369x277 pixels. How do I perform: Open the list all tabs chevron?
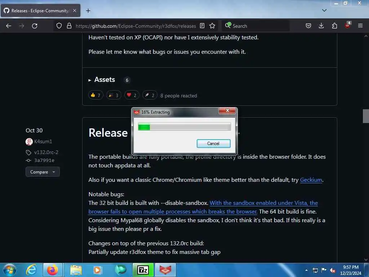pyautogui.click(x=324, y=10)
